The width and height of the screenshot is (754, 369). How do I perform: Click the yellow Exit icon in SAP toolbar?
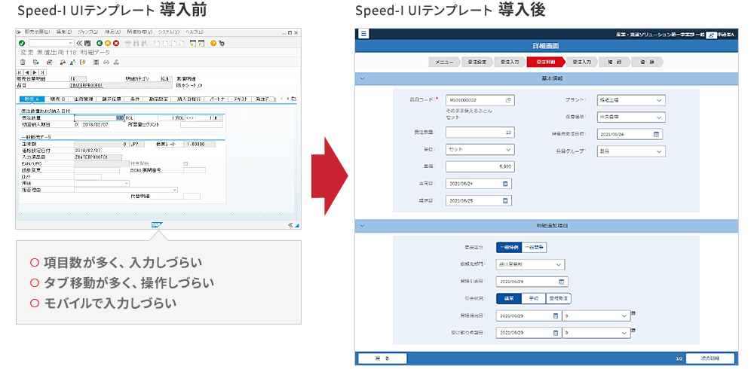(108, 43)
